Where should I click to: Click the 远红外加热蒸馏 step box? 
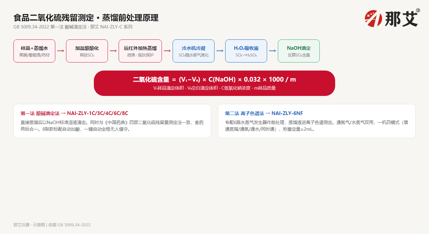(140, 51)
